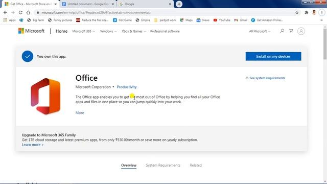Reload the page with the refresh icon

pyautogui.click(x=20, y=12)
